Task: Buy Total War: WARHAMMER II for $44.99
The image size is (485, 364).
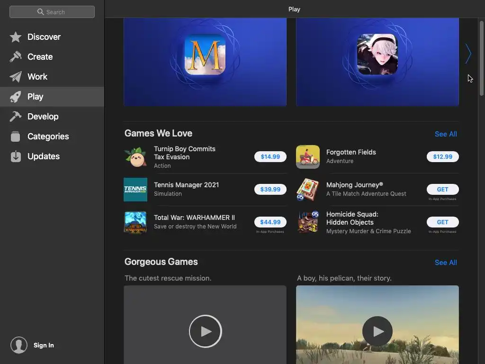Action: point(270,222)
